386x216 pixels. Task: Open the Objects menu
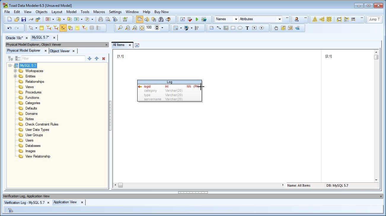(42, 12)
